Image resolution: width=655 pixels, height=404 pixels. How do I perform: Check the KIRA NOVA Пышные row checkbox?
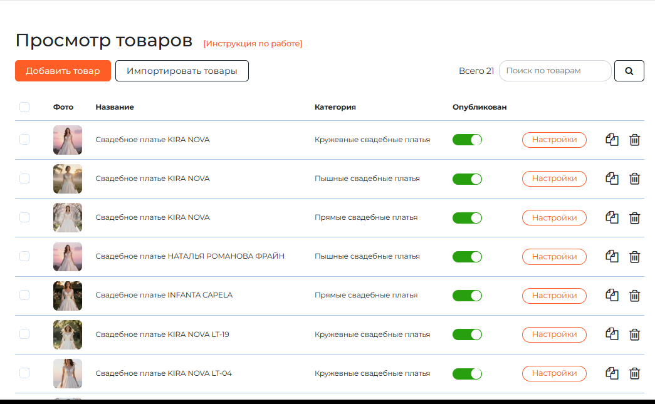pyautogui.click(x=24, y=179)
